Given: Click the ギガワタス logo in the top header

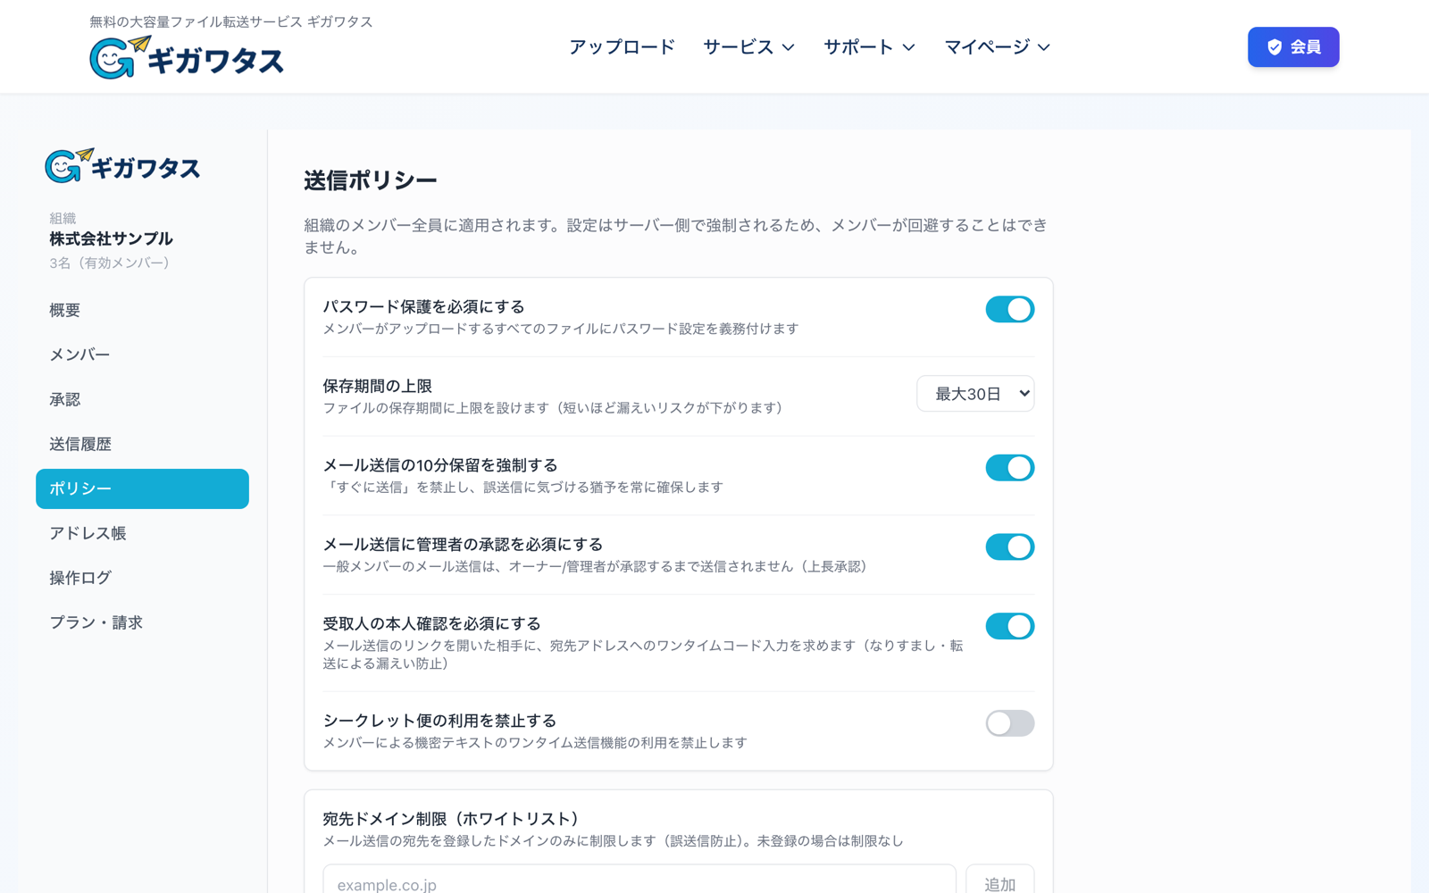Looking at the screenshot, I should [x=187, y=58].
